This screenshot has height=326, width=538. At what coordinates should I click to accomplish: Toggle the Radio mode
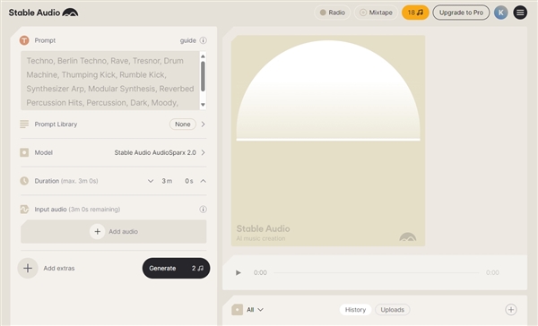(332, 13)
